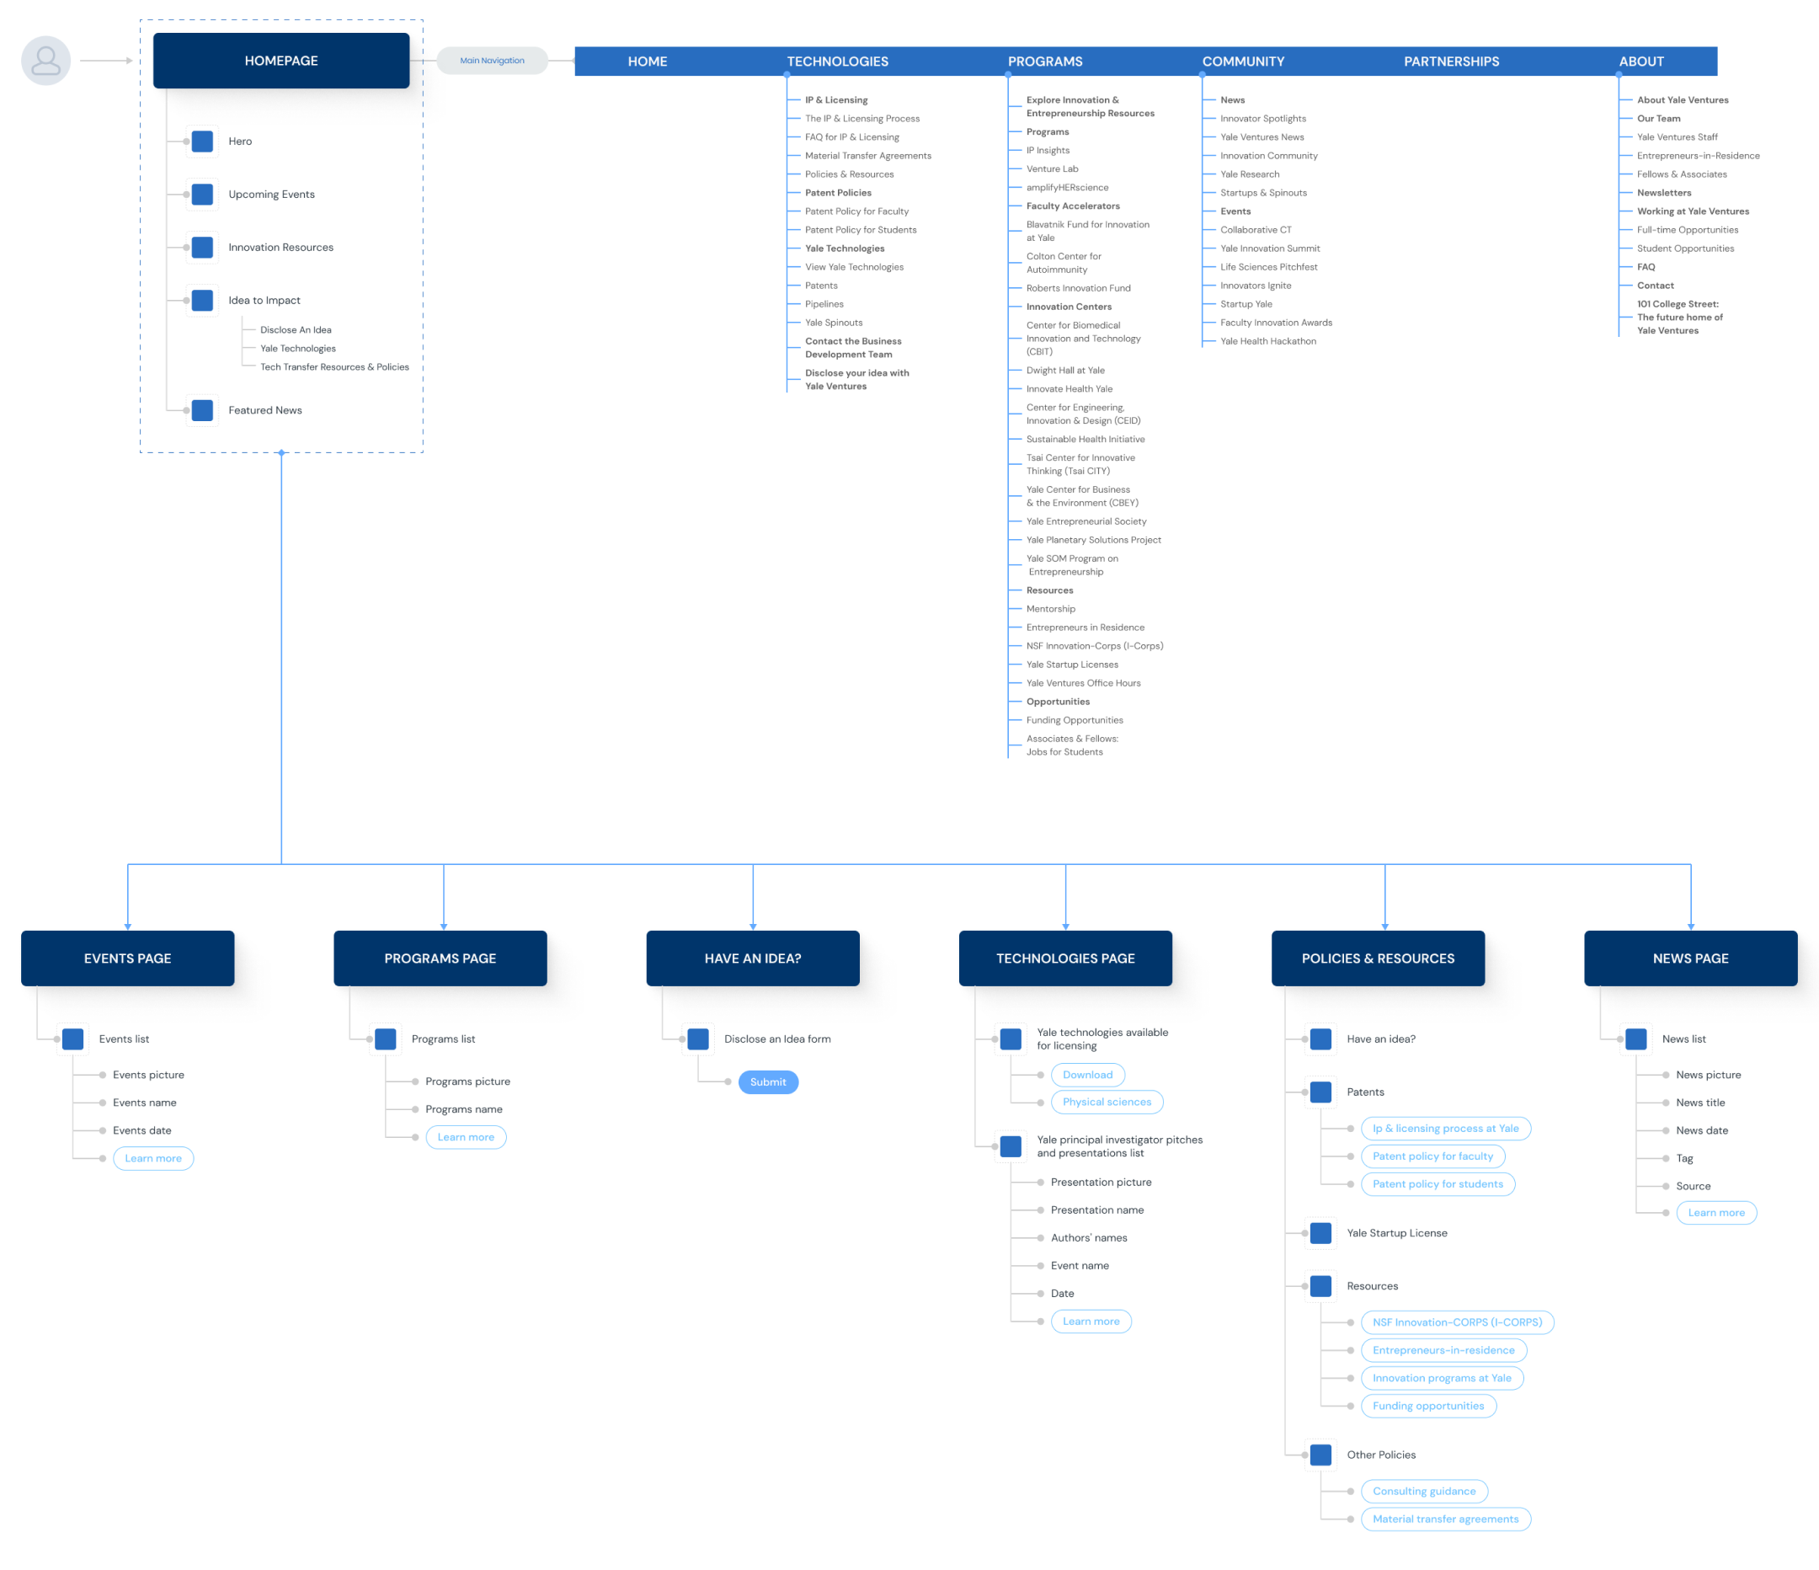Toggle Featured News section on Homepage

tap(203, 410)
